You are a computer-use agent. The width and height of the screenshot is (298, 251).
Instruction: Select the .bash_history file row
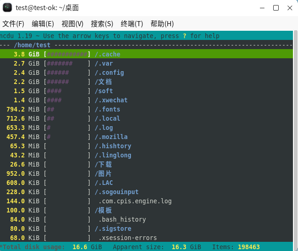pos(146,219)
